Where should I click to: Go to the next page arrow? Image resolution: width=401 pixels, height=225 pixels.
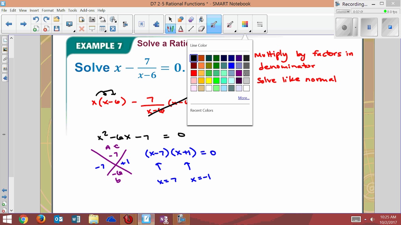click(x=23, y=24)
